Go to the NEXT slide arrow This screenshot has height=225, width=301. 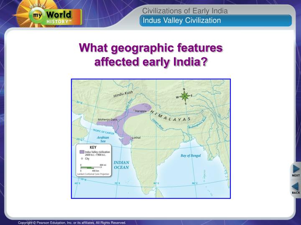296,171
